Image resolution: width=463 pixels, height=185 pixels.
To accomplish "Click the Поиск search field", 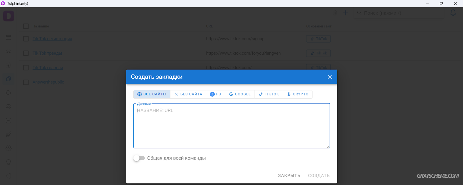I will point(399,13).
